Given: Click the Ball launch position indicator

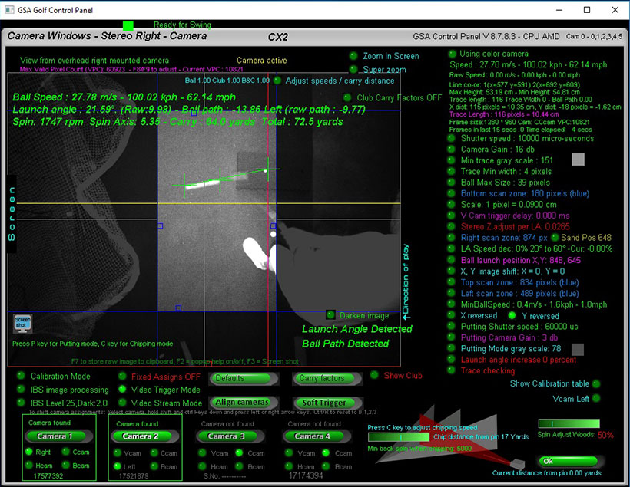Looking at the screenshot, I should [x=451, y=260].
